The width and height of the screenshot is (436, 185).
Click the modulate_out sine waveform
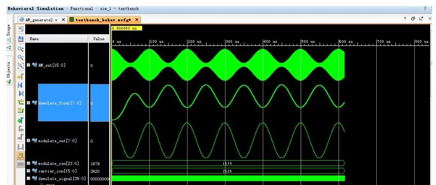228,140
